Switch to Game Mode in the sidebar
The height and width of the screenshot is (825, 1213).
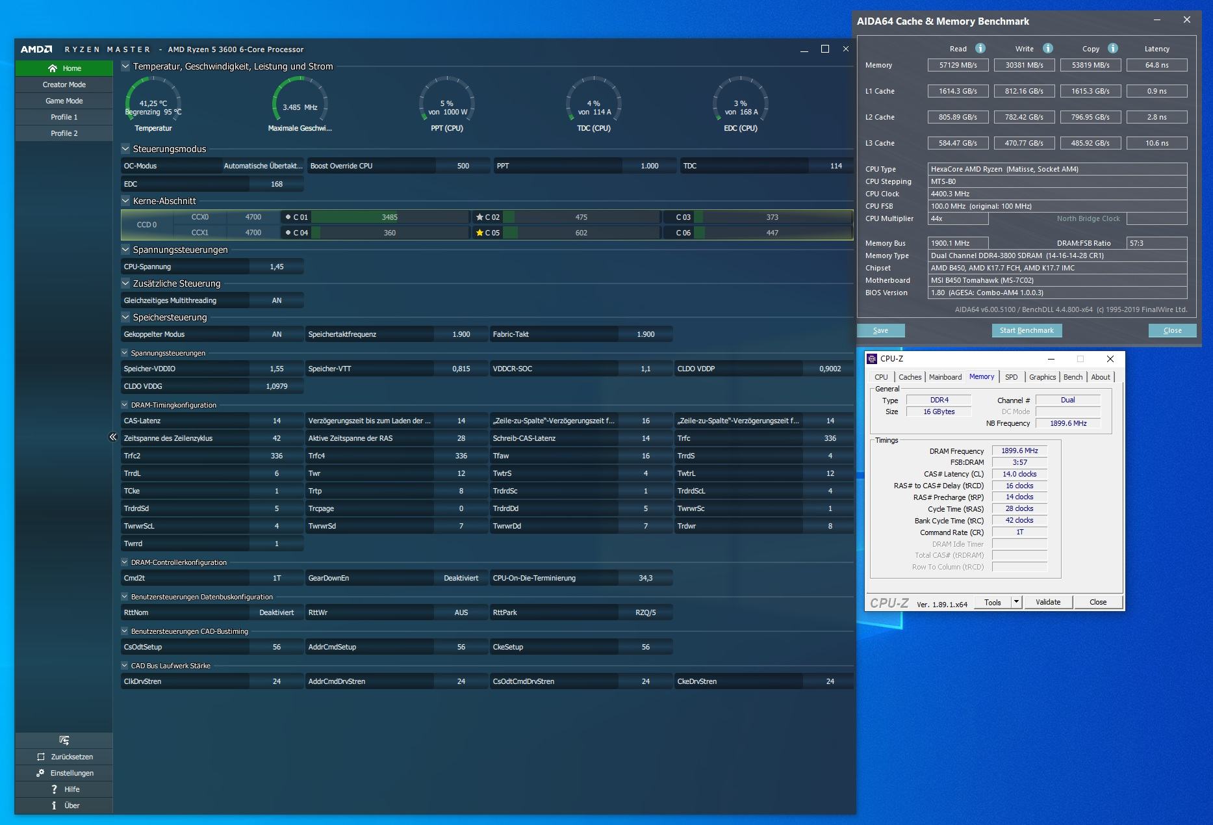pos(64,101)
